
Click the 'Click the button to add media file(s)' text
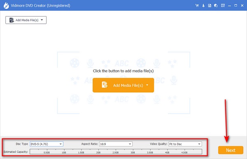(123, 71)
